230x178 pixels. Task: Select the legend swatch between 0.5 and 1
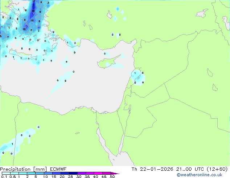tap(15, 173)
